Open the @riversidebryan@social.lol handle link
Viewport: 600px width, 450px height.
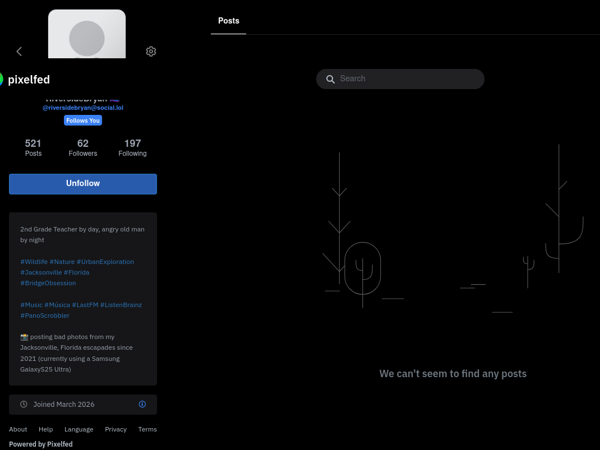click(82, 108)
